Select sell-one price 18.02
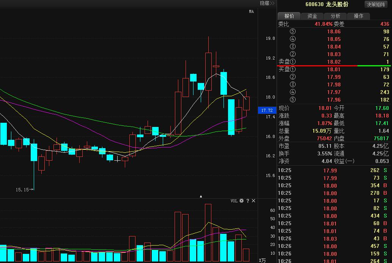392x263 pixels. click(x=334, y=62)
